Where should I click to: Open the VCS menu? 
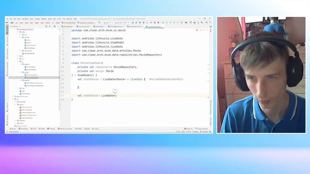(64, 19)
